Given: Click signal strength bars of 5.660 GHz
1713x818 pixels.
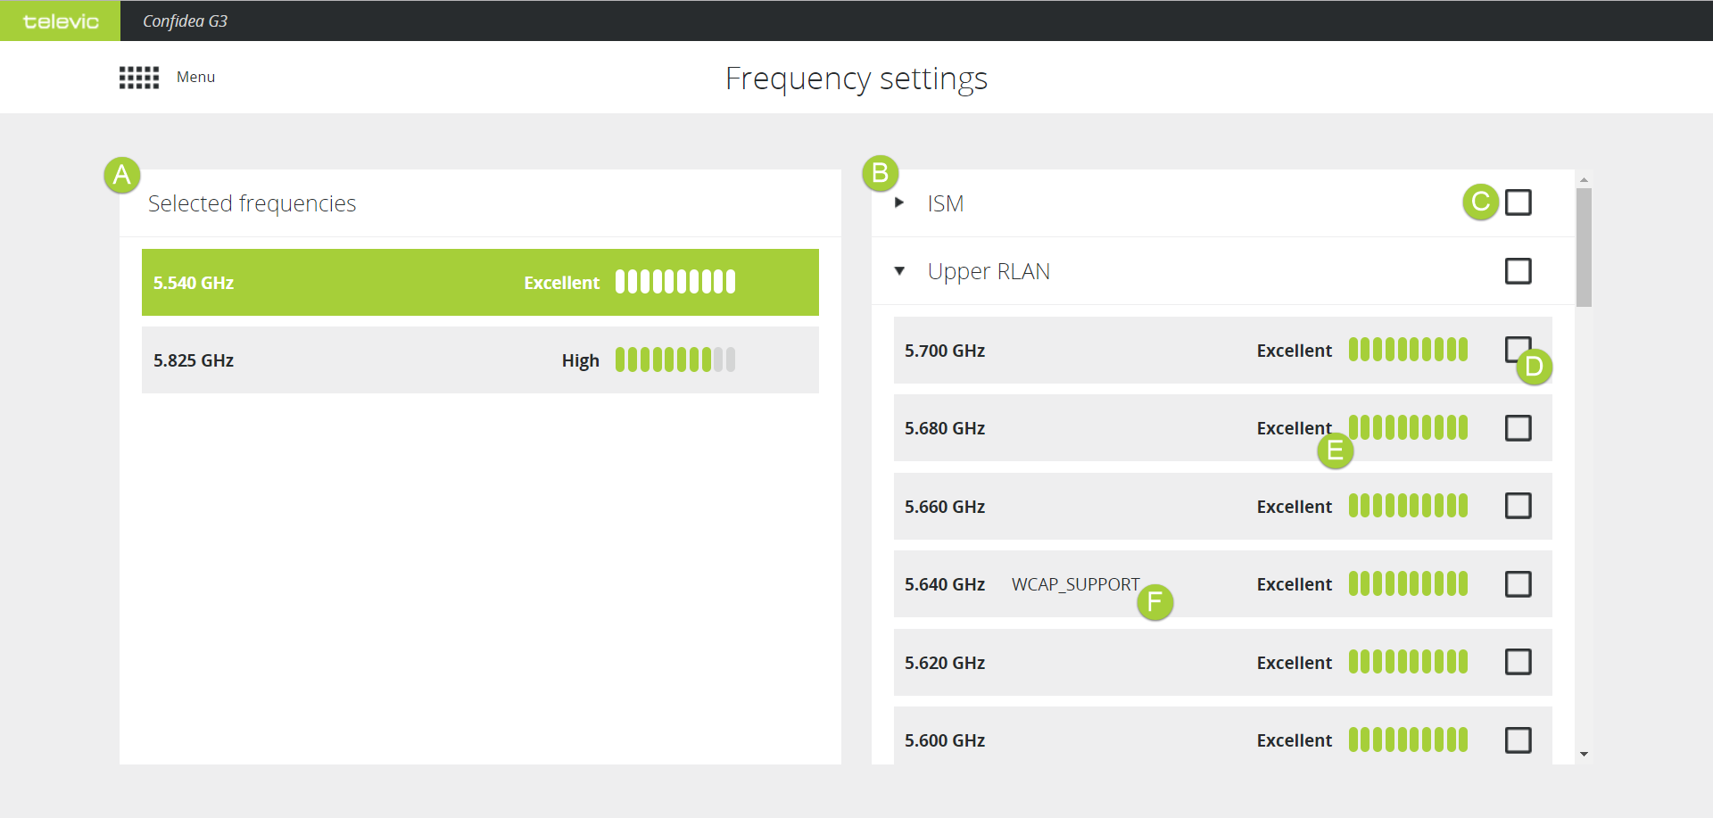Looking at the screenshot, I should coord(1407,506).
